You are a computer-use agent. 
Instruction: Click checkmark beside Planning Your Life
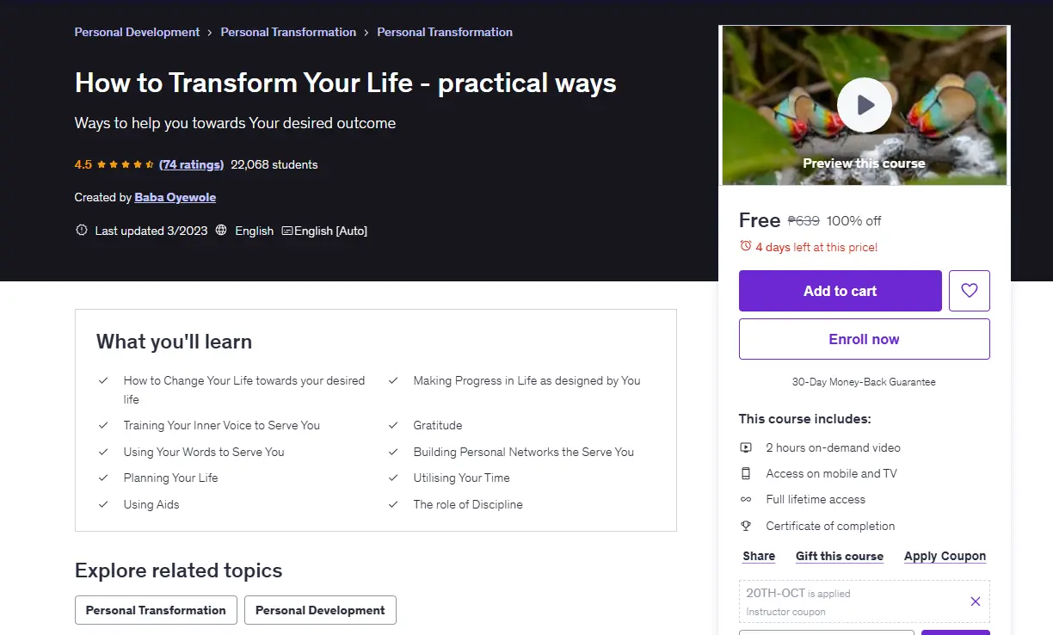coord(103,478)
